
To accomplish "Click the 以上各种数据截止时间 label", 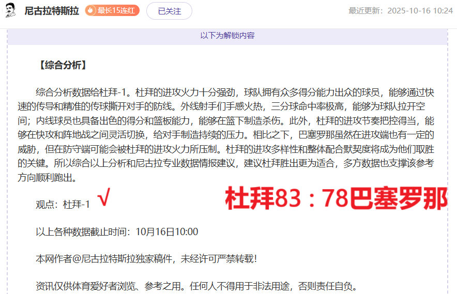I will click(x=85, y=232).
